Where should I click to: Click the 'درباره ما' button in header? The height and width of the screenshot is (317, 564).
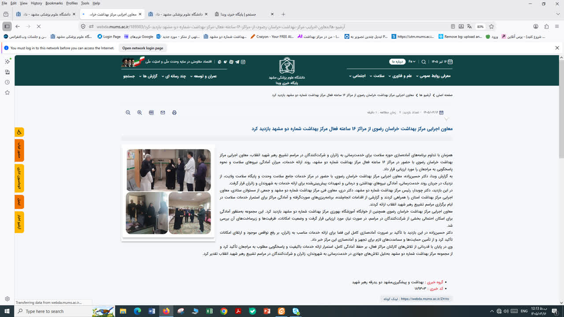coord(397,62)
